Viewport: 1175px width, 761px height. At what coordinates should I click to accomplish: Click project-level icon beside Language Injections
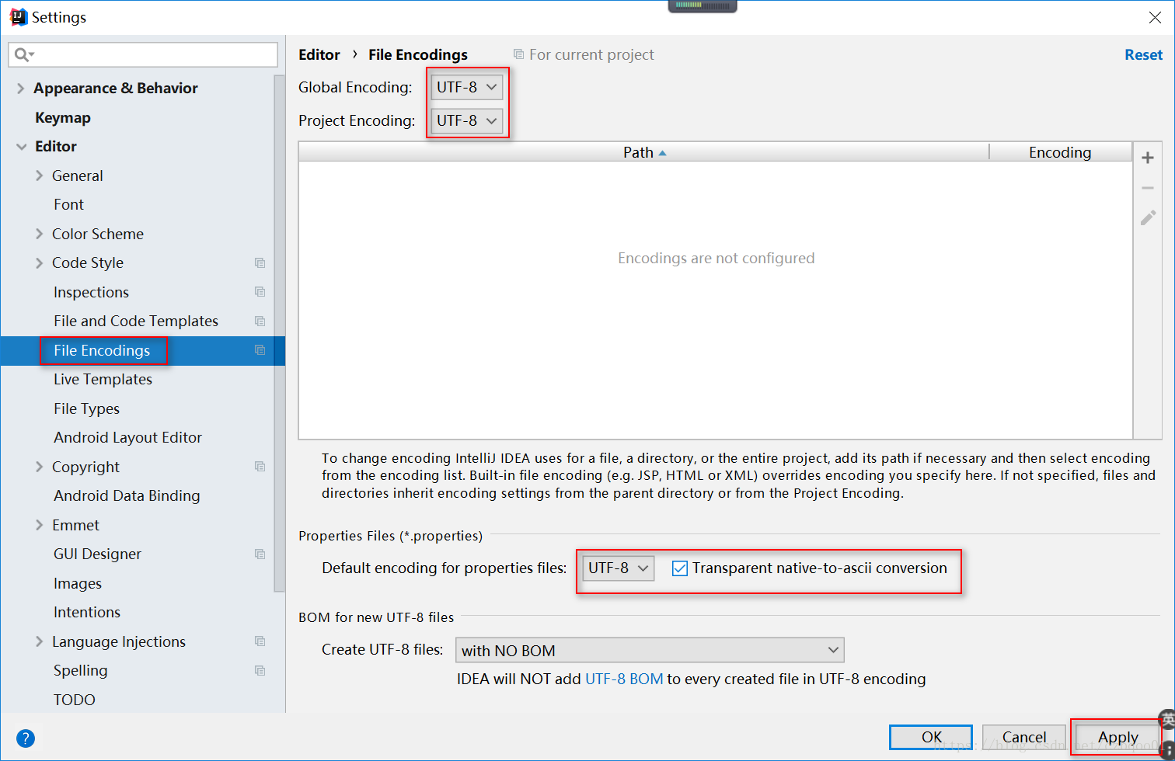260,641
